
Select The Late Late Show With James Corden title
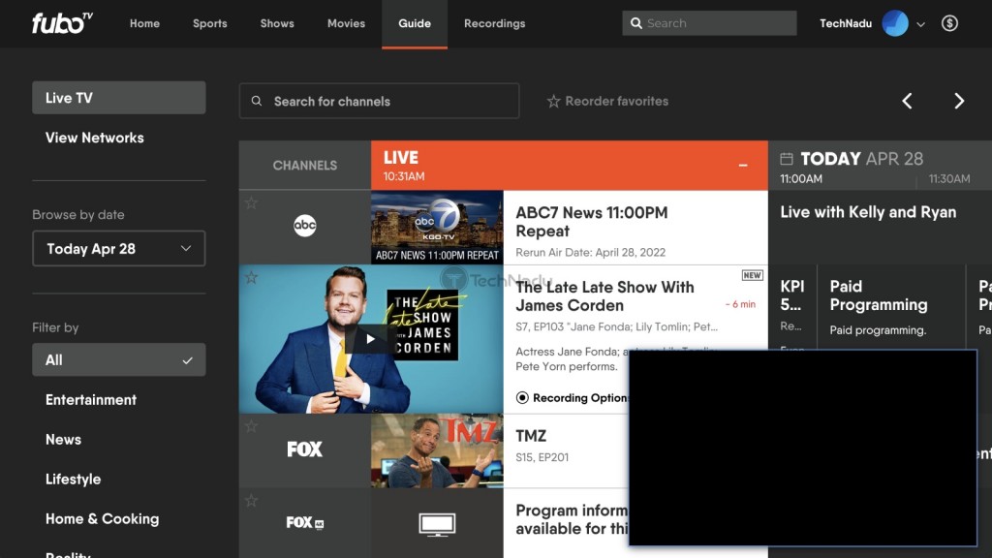tap(604, 296)
